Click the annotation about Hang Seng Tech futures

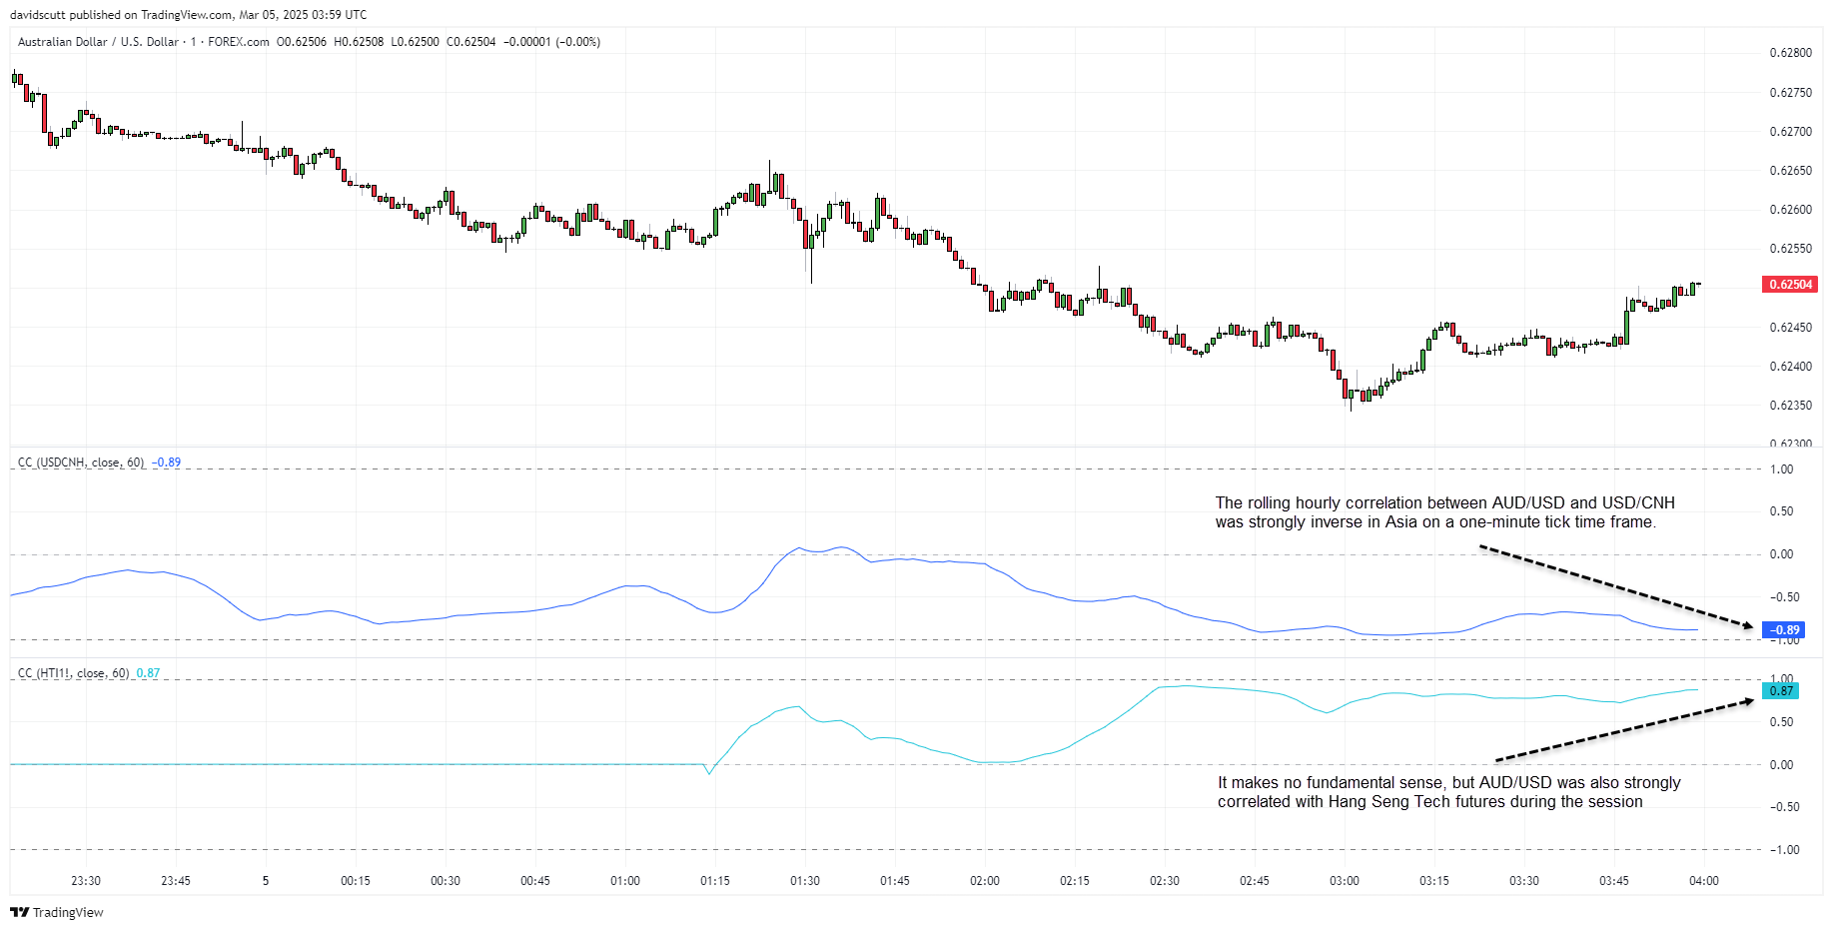pos(1448,792)
